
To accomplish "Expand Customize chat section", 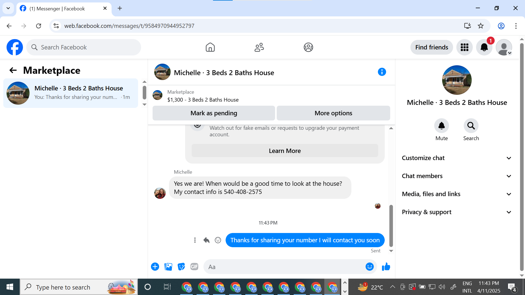I will [x=456, y=158].
